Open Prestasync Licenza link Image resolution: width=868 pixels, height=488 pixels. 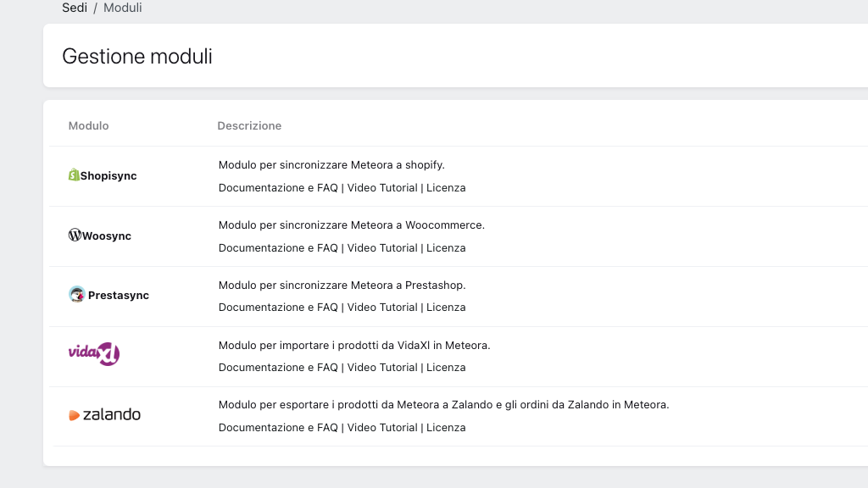pyautogui.click(x=446, y=307)
